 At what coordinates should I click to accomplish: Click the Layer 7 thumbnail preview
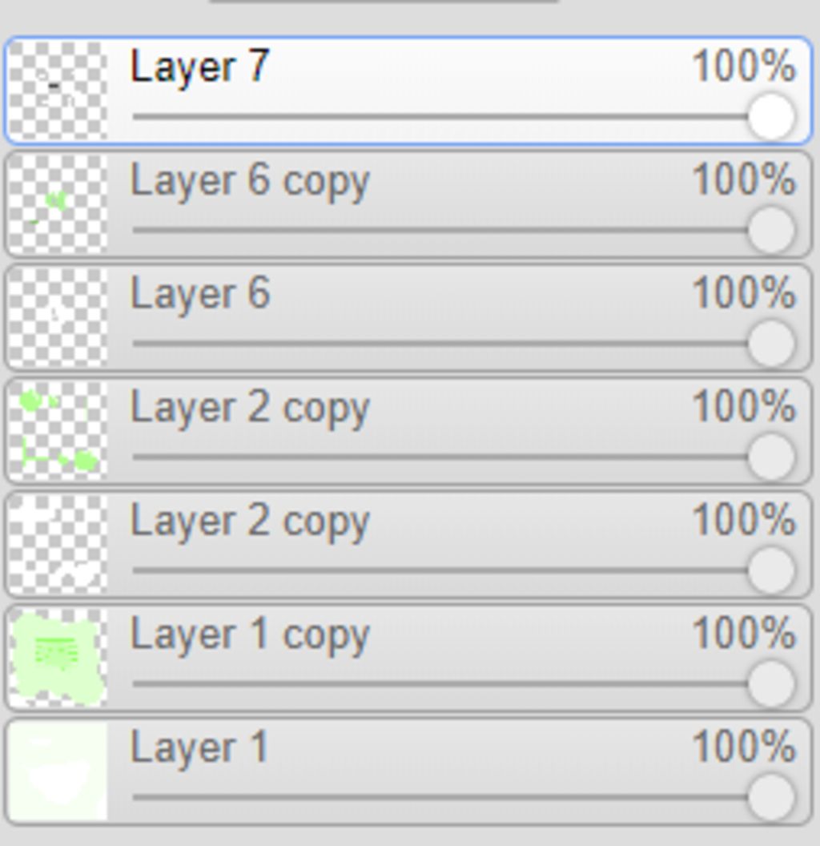click(58, 91)
